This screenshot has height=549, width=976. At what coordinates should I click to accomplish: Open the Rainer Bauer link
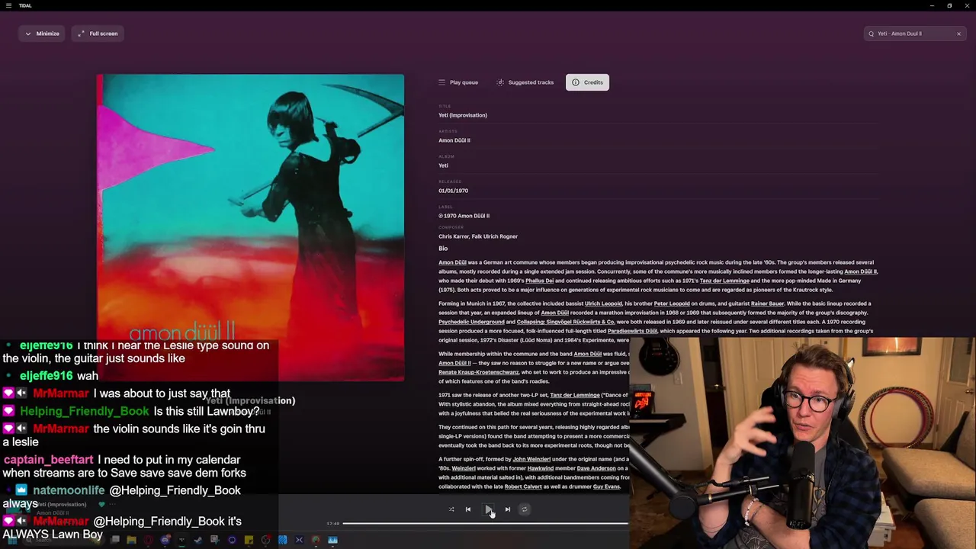(767, 303)
